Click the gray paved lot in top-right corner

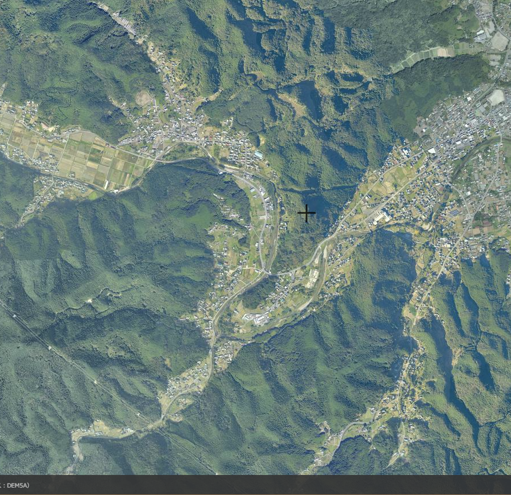click(x=499, y=40)
